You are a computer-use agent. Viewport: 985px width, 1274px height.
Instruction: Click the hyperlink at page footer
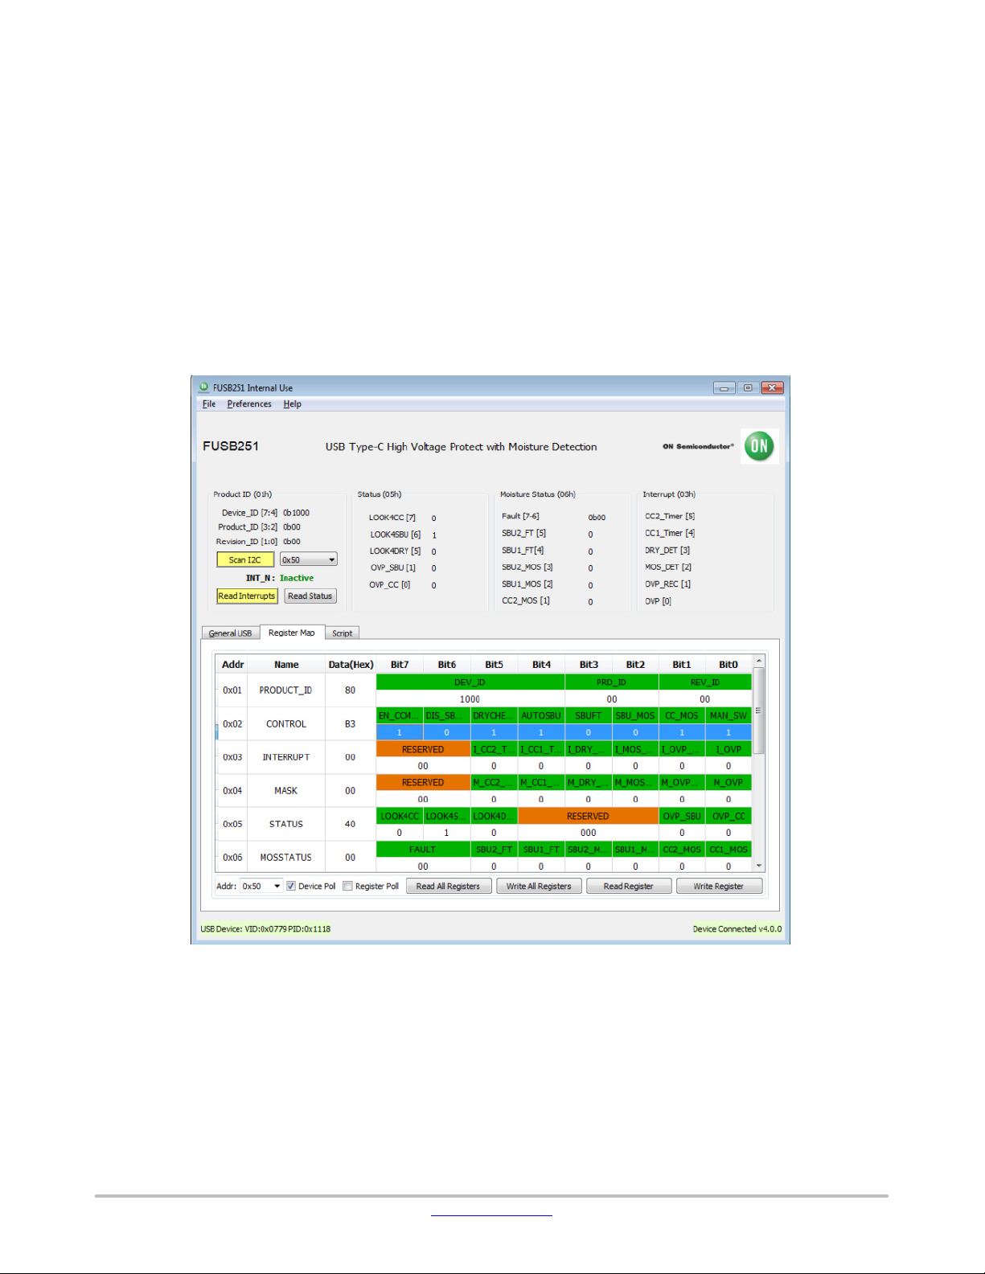click(491, 1213)
